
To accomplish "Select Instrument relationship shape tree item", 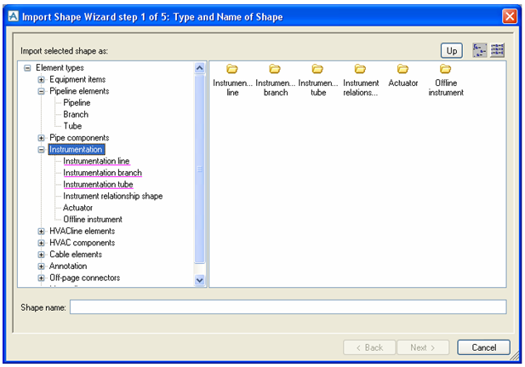I will pos(112,196).
